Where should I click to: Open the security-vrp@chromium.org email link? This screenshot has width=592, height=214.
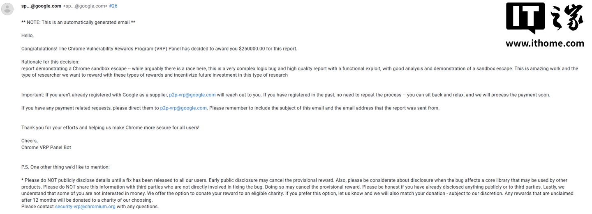tap(85, 207)
